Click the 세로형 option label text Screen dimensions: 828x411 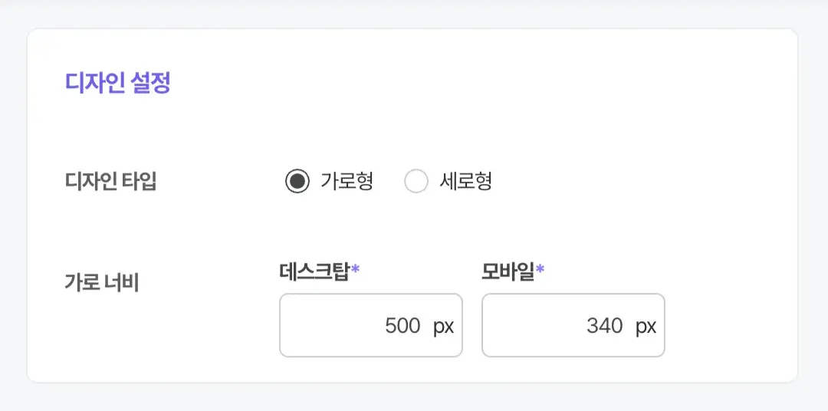(x=466, y=182)
